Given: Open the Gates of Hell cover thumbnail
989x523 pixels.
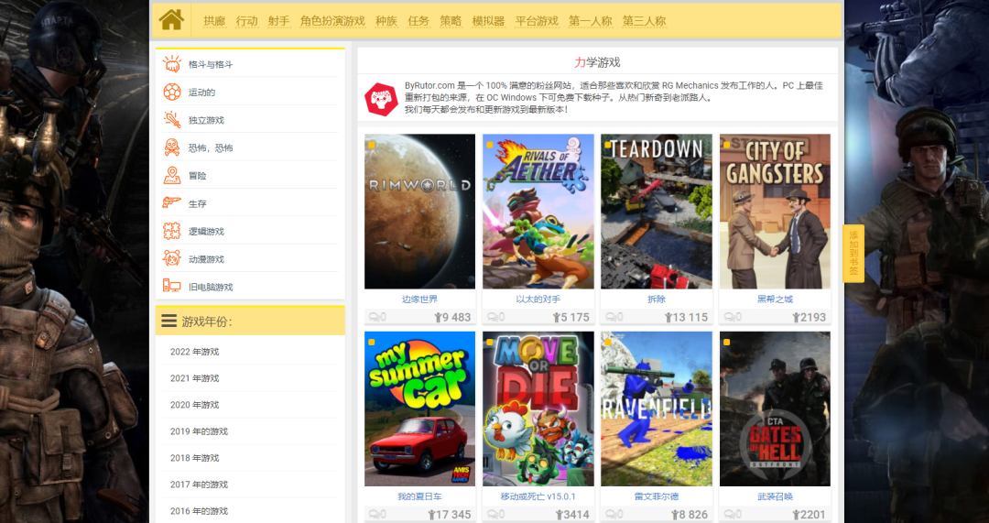Looking at the screenshot, I should tap(775, 409).
